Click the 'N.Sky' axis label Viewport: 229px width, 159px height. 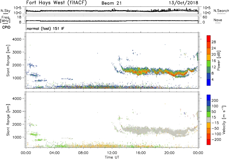click(x=5, y=11)
